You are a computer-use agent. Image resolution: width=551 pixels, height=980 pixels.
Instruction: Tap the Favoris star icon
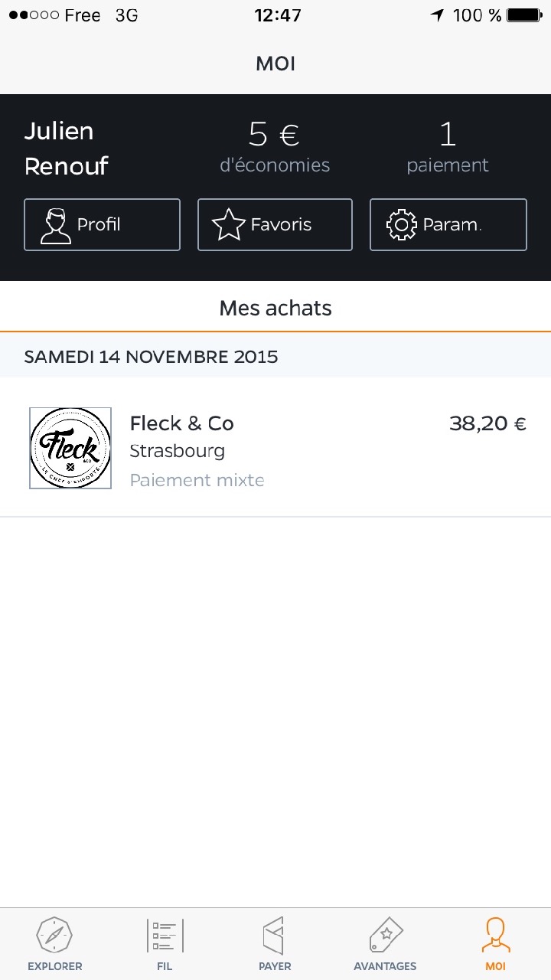click(227, 225)
